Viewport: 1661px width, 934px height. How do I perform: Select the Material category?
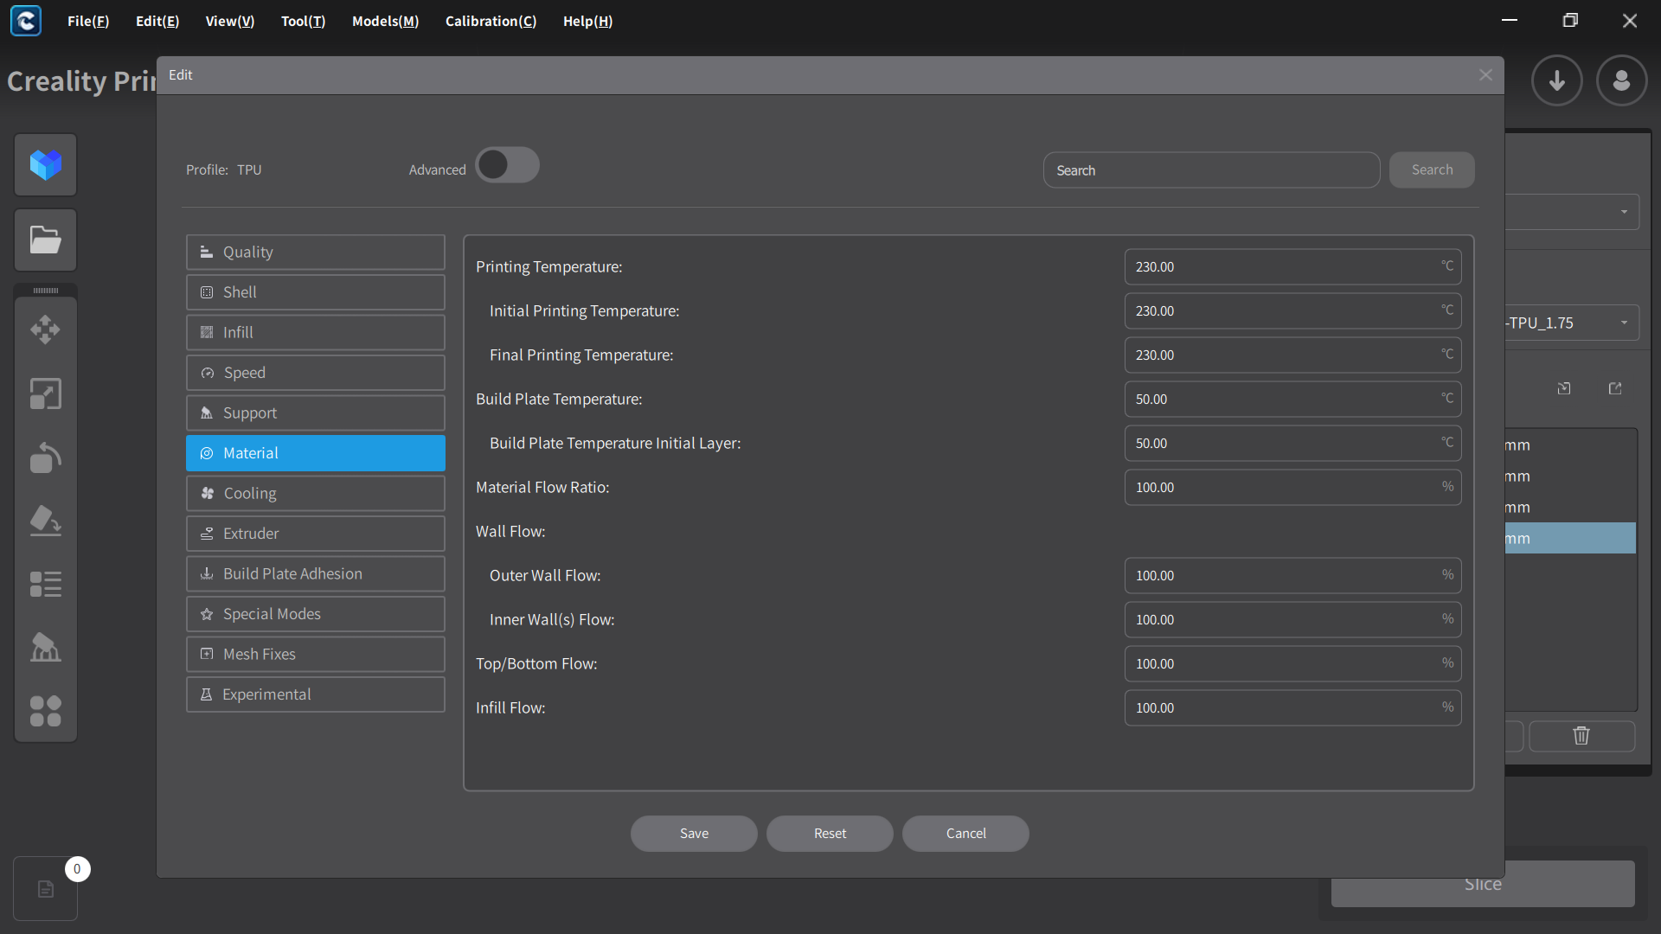coord(316,453)
